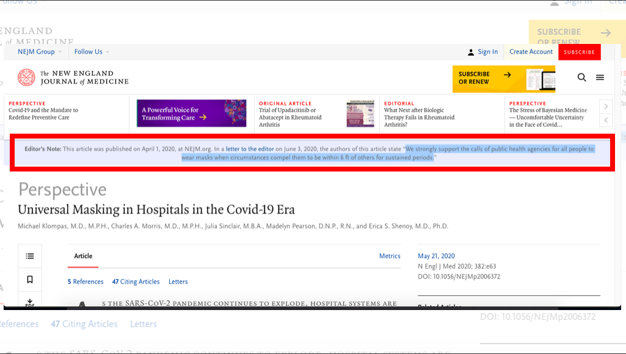626x354 pixels.
Task: Open the Letters link
Action: coord(178,282)
